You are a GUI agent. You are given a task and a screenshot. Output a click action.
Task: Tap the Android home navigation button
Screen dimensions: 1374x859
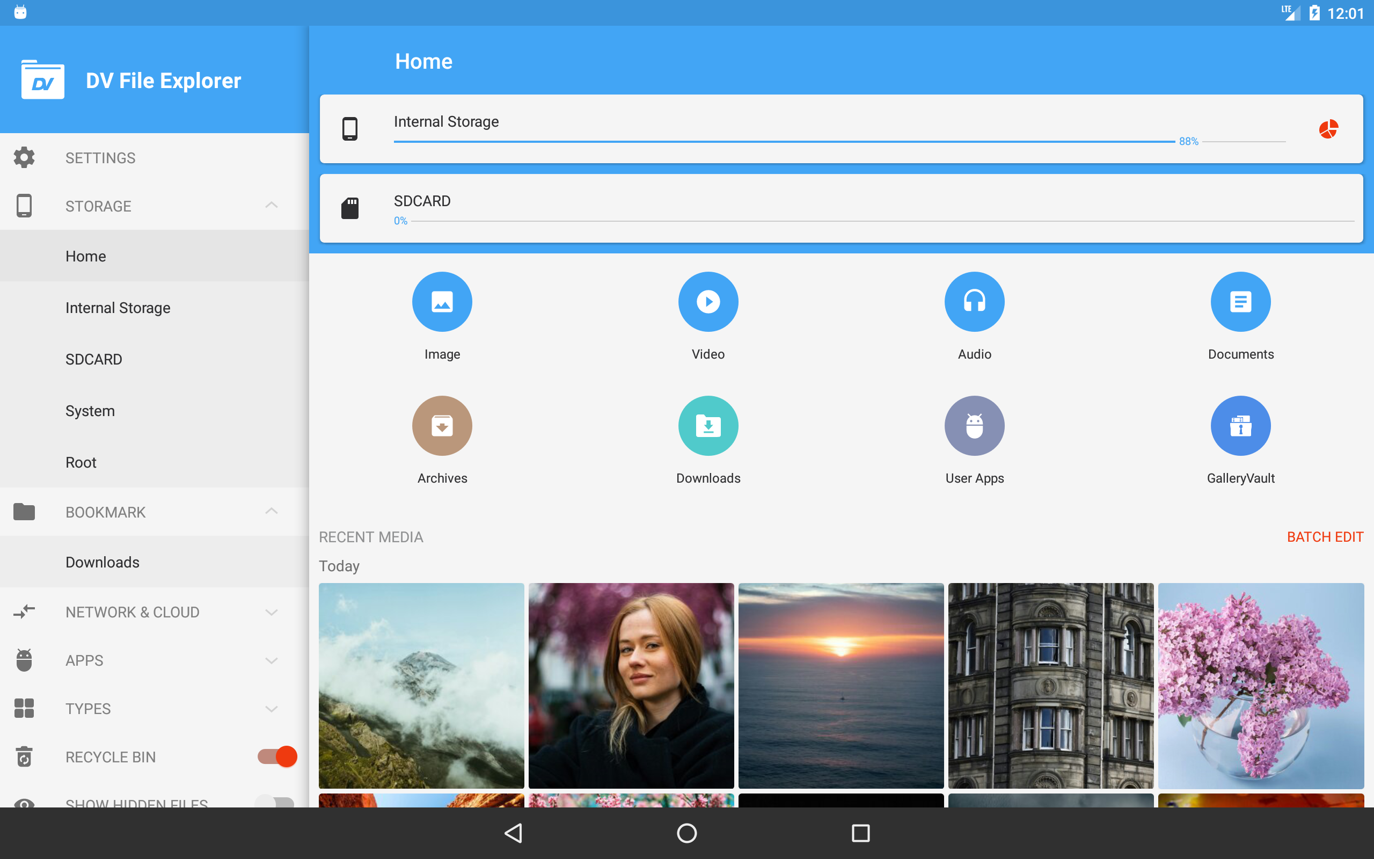(x=687, y=833)
